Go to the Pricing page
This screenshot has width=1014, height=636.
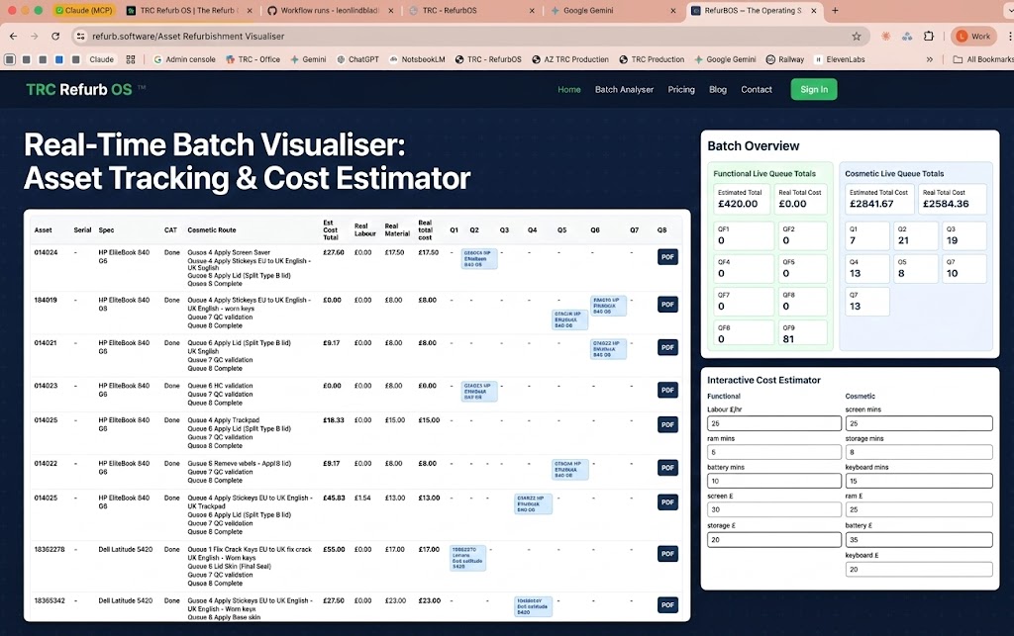[681, 90]
